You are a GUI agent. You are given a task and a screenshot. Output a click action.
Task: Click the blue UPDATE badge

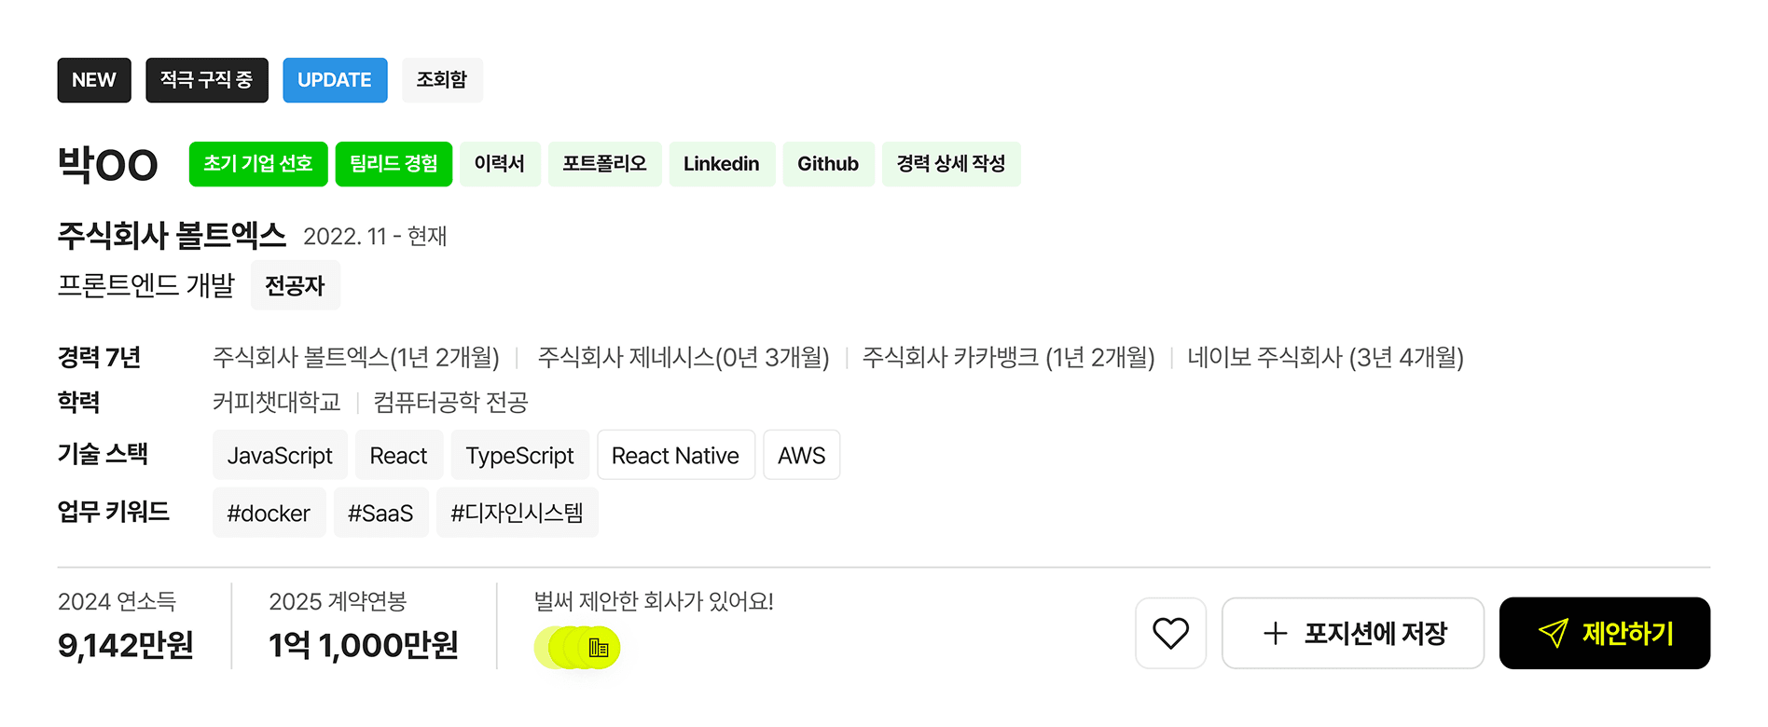pyautogui.click(x=335, y=80)
